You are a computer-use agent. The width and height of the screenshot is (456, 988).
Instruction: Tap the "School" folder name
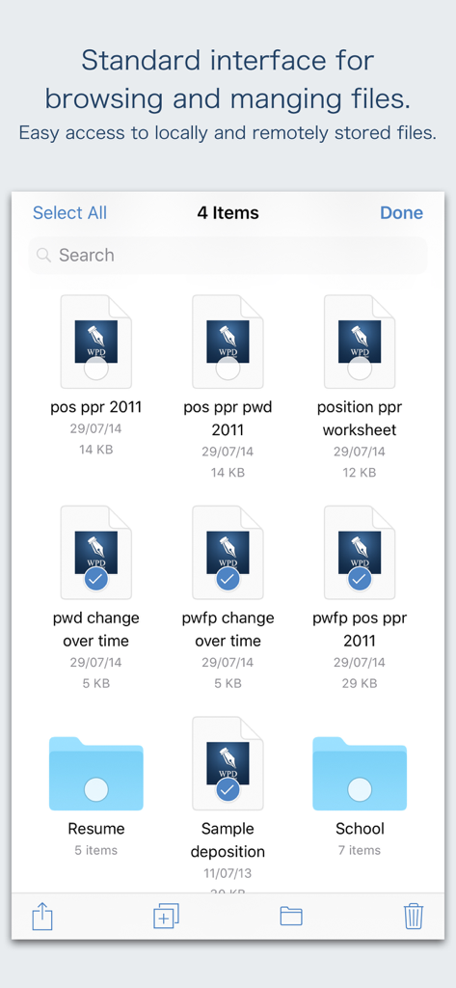pyautogui.click(x=360, y=829)
